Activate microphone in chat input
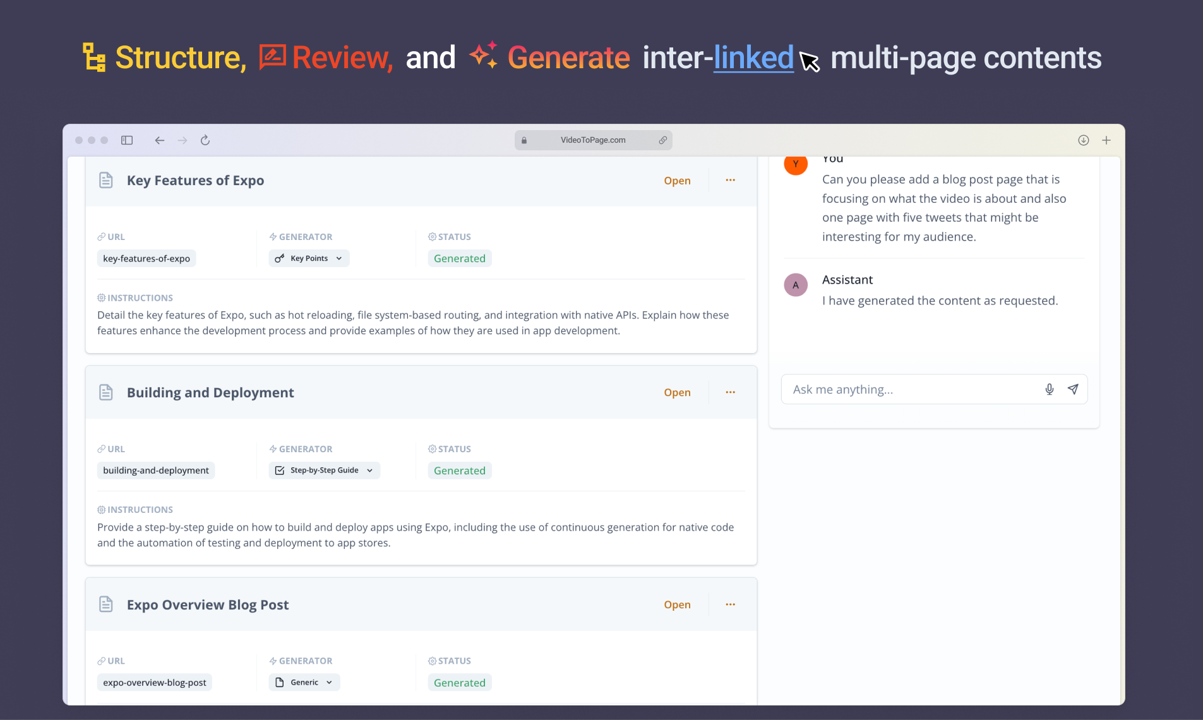The image size is (1203, 720). (x=1050, y=389)
